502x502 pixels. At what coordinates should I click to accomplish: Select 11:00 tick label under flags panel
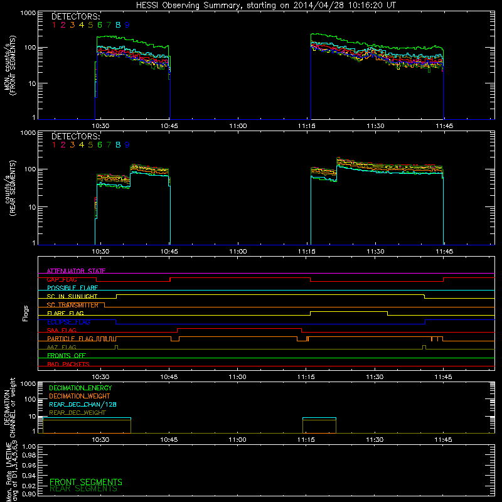tap(238, 377)
